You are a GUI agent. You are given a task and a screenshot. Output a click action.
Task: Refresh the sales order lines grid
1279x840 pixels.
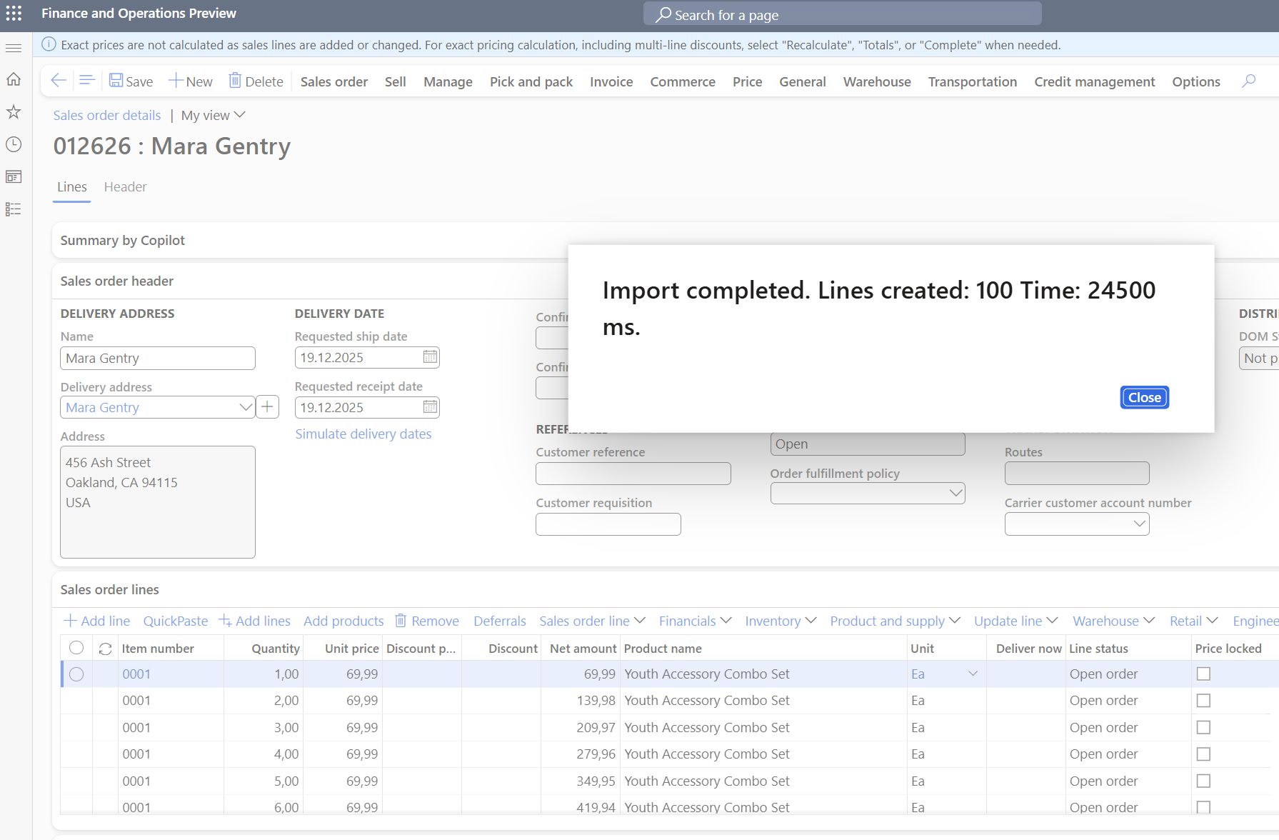105,649
